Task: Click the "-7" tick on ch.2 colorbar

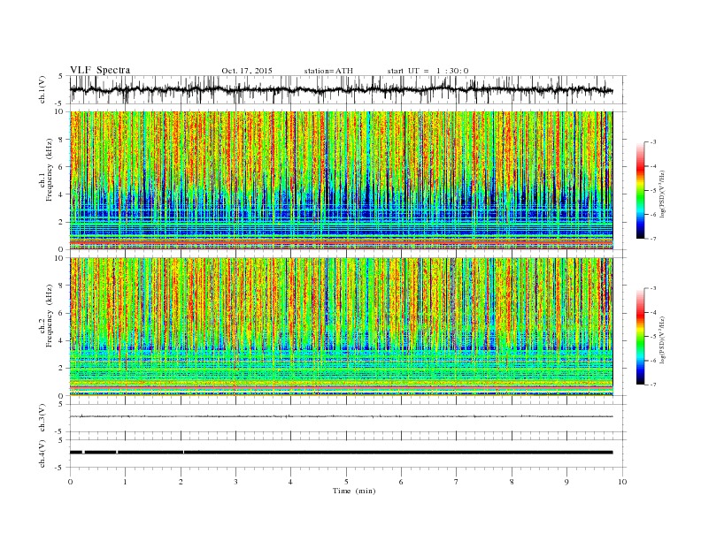Action: click(x=653, y=385)
